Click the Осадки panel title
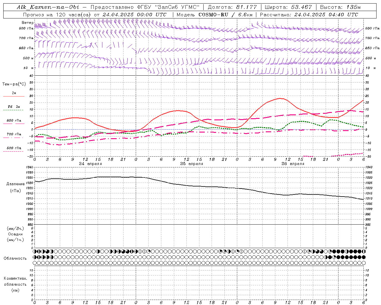 coord(15,234)
